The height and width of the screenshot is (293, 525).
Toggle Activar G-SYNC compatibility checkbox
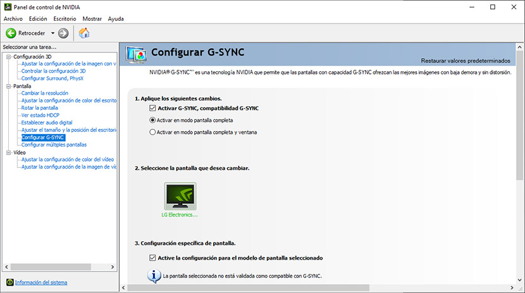point(152,109)
